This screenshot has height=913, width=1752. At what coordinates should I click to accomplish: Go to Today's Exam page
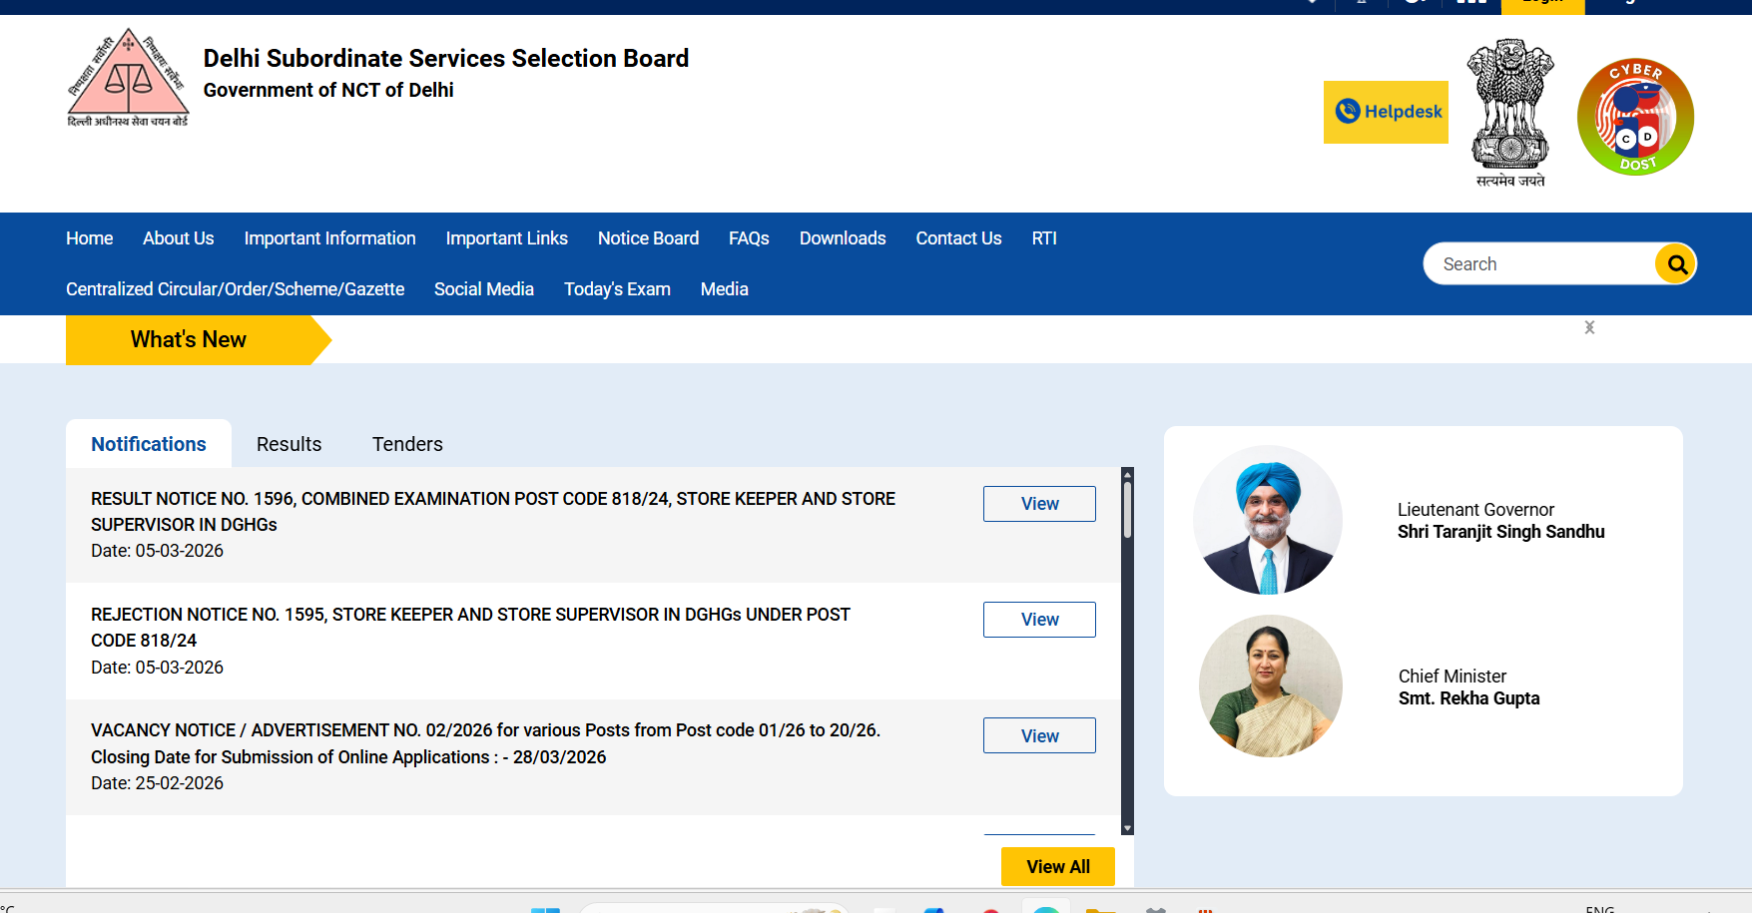(x=617, y=289)
